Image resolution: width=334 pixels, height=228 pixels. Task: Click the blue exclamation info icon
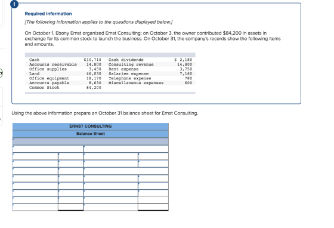coord(14,4)
